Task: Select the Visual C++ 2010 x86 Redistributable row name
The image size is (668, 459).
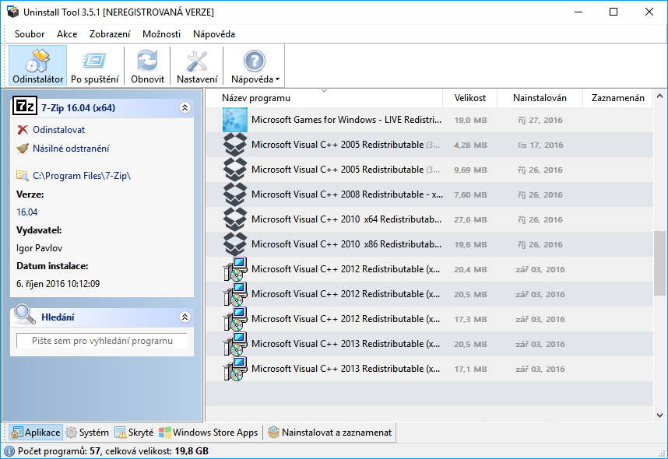Action: pos(346,244)
